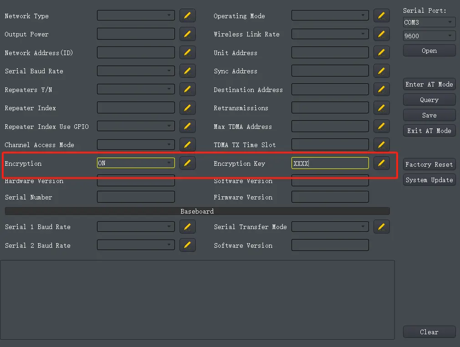This screenshot has width=460, height=347.
Task: Click the Factory Reset button
Action: pos(429,164)
